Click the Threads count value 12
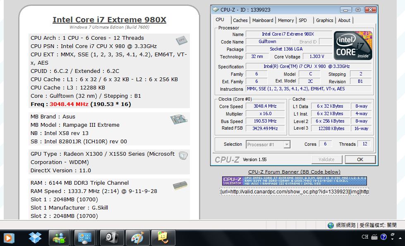This screenshot has height=246, width=405. (365, 144)
